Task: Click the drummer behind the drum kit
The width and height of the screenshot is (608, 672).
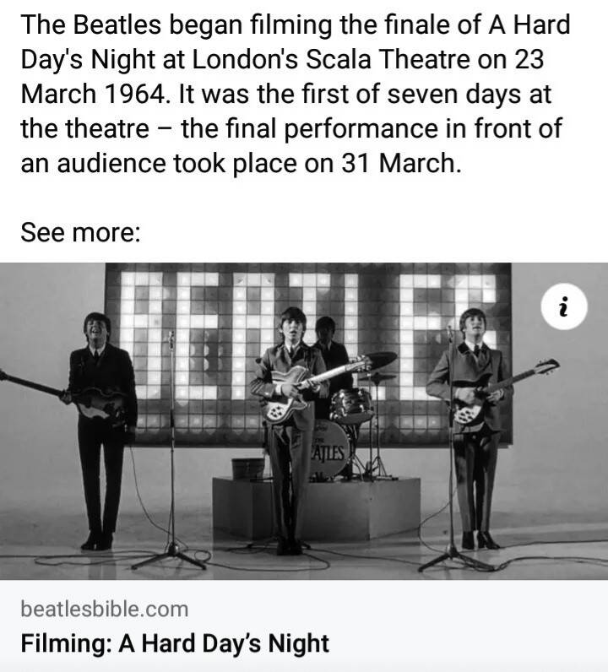Action: click(328, 346)
